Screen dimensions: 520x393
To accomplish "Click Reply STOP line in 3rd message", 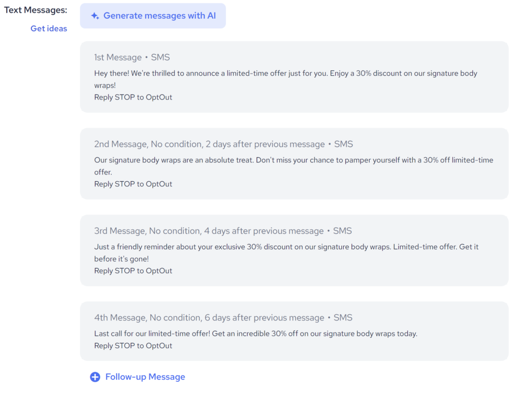I will tap(133, 271).
